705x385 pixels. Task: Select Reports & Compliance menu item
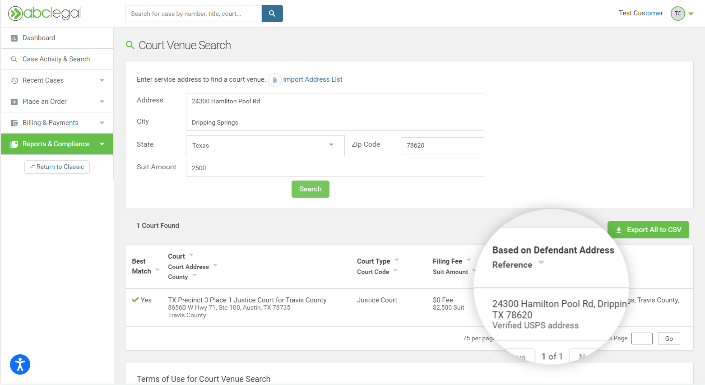click(x=56, y=144)
